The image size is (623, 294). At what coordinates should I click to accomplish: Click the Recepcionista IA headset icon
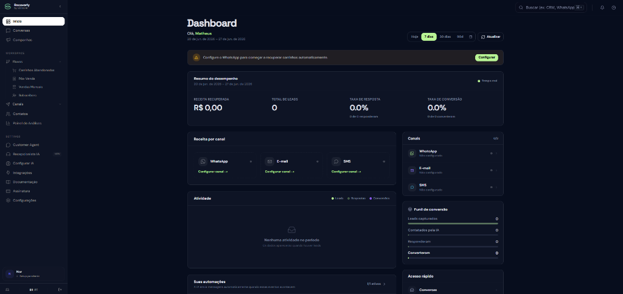pyautogui.click(x=8, y=154)
